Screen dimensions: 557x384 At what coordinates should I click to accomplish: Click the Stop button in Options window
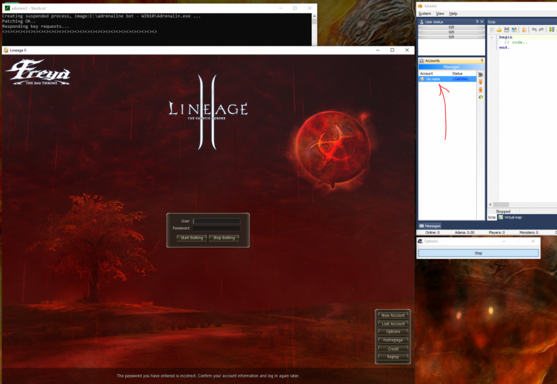[x=478, y=253]
